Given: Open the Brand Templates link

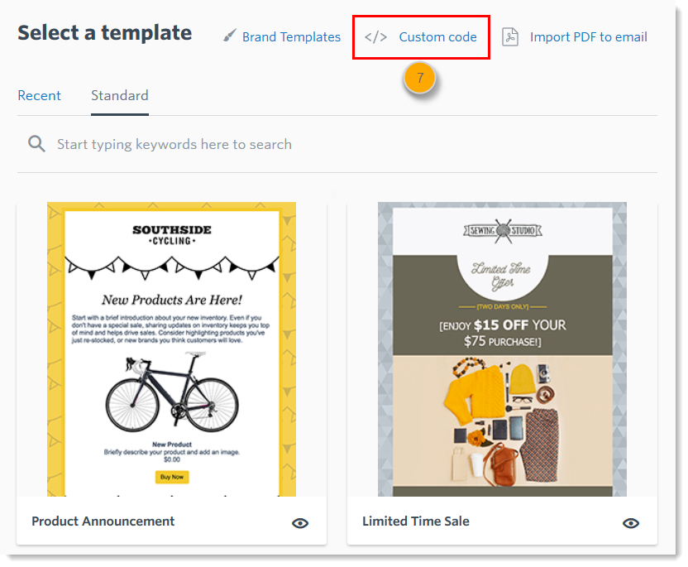Looking at the screenshot, I should pos(291,36).
